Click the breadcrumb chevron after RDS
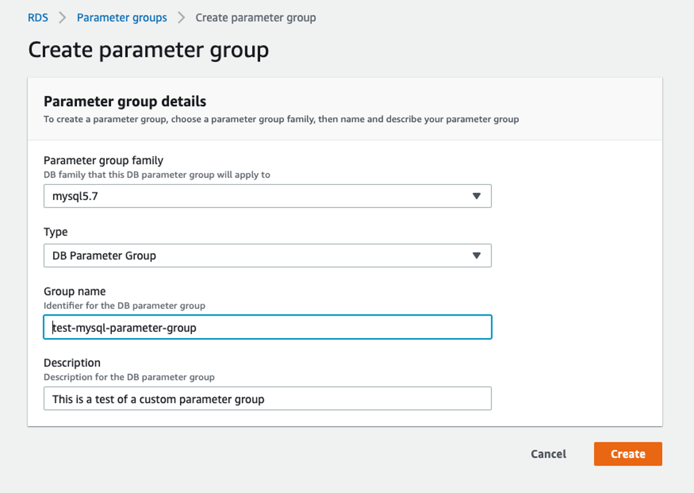 point(63,17)
